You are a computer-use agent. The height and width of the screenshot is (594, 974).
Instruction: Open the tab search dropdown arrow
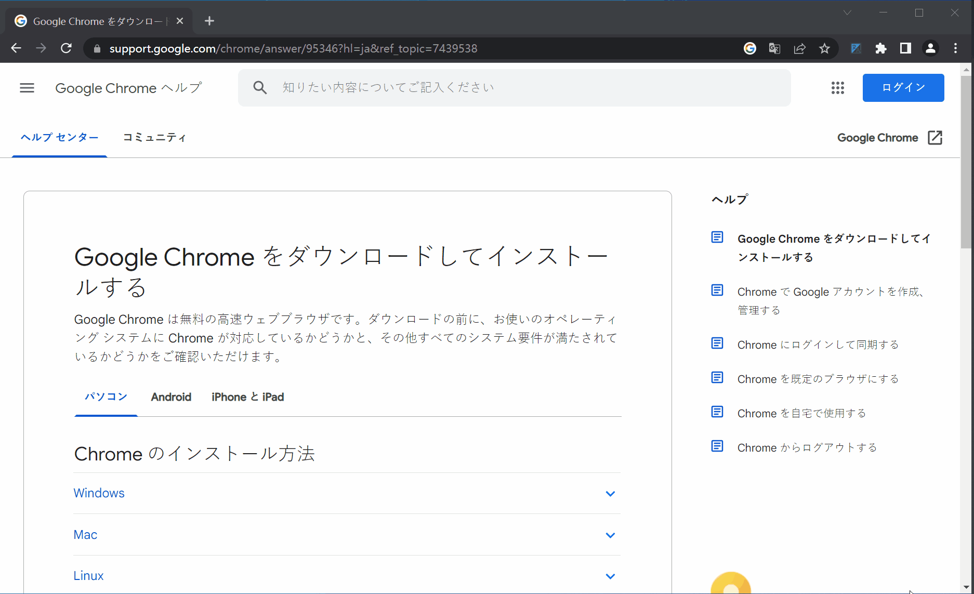pos(847,12)
